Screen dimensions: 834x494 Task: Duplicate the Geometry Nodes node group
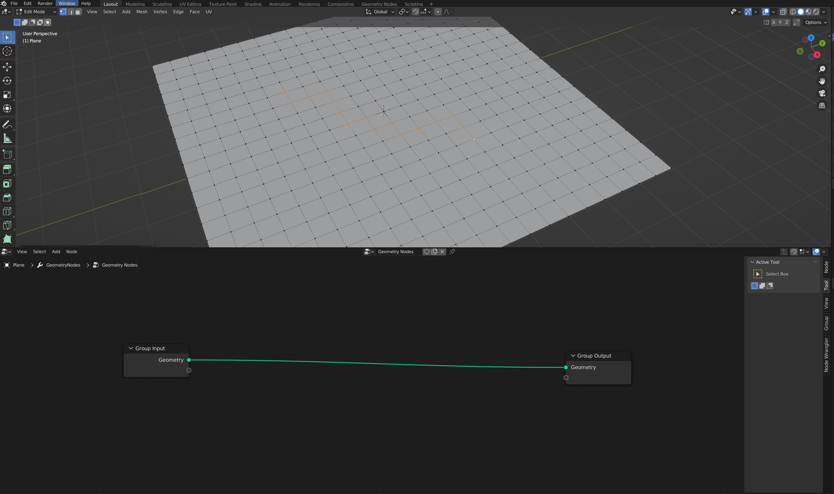click(434, 252)
